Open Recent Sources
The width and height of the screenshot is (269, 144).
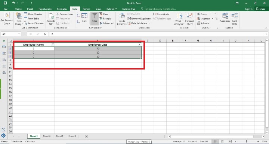34,23
